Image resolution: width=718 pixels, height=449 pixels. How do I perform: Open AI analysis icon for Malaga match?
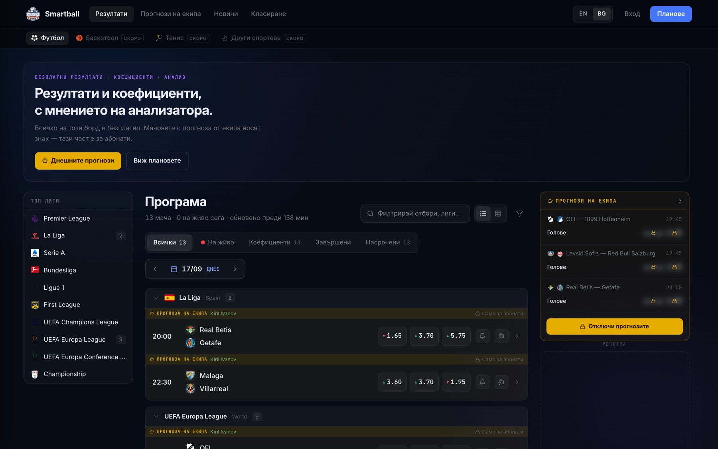(x=501, y=382)
